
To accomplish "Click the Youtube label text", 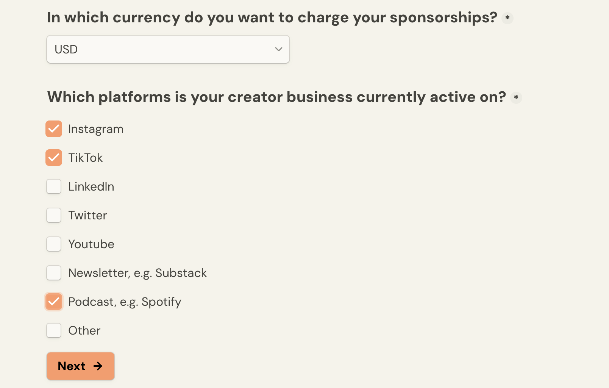I will point(91,244).
